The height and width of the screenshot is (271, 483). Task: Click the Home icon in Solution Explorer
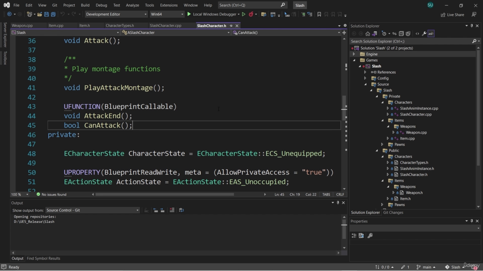tap(368, 33)
